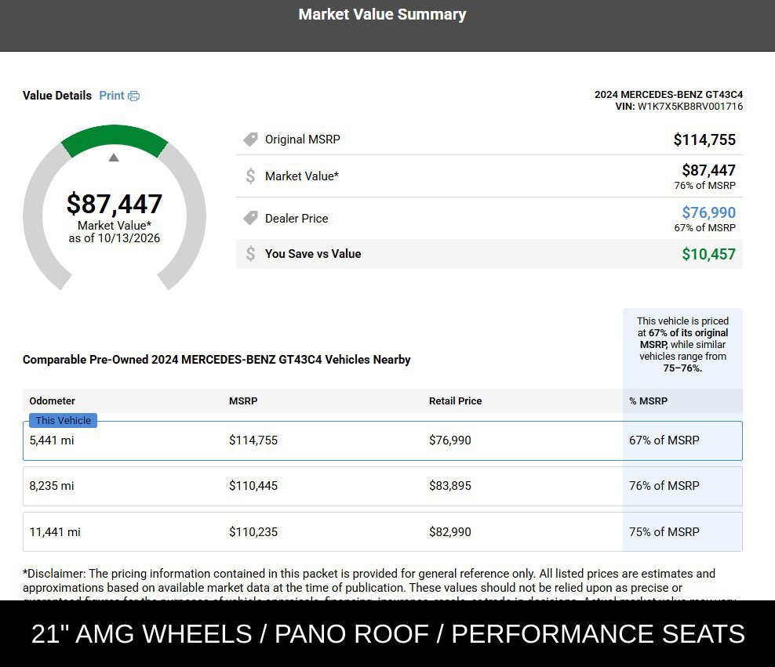Select the 11,441 mi odometer cell
This screenshot has width=775, height=667.
[54, 531]
